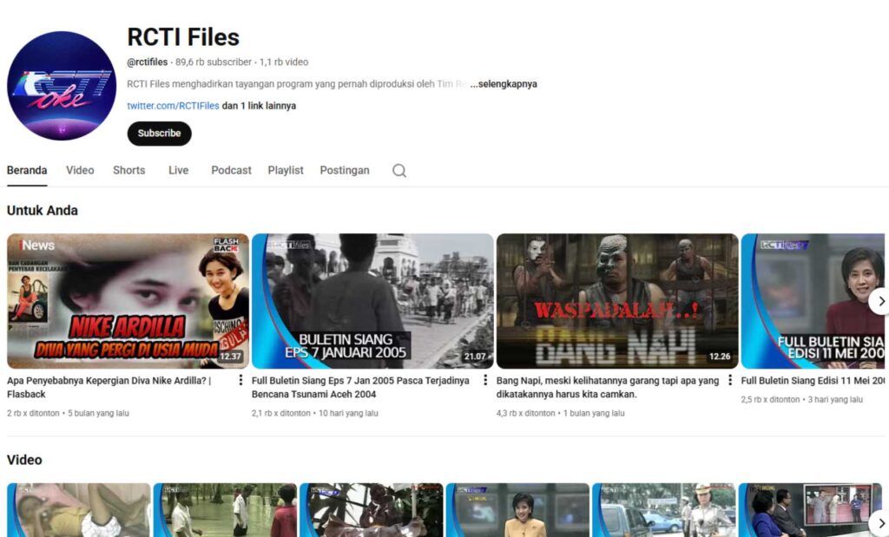Play Buletin Siang 7 Januari 2005 thumbnail
Screen dimensions: 889x537
372,301
